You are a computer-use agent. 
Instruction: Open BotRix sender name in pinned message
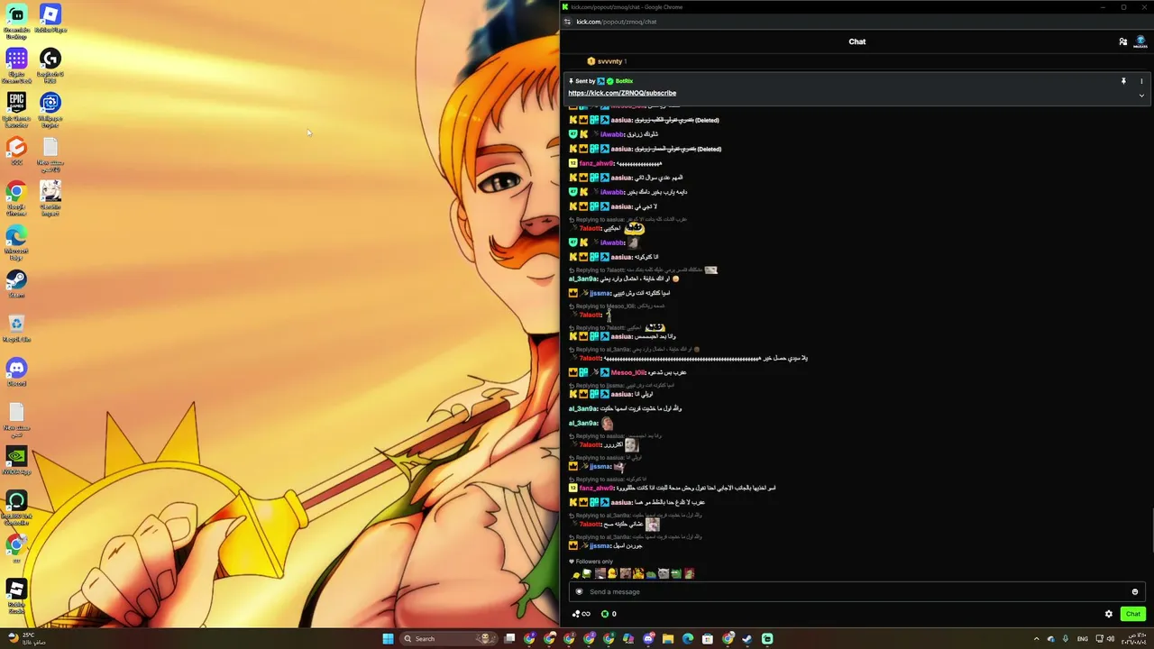[x=624, y=81]
